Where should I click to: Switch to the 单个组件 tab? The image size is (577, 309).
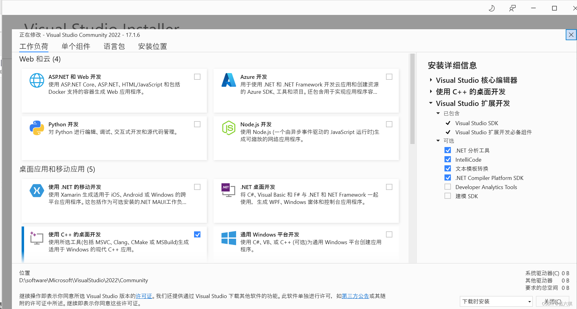point(76,46)
